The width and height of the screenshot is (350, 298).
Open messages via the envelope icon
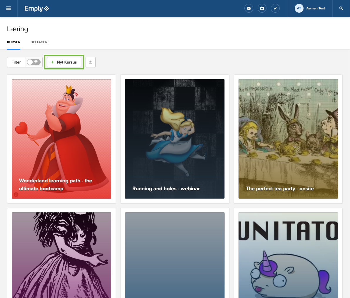tap(249, 8)
